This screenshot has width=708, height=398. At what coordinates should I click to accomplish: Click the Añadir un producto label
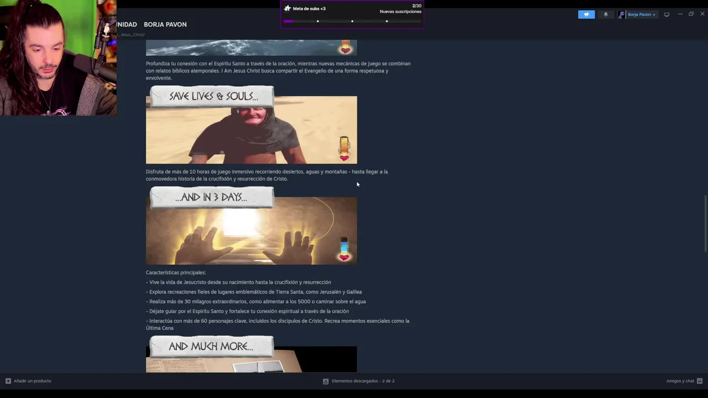[32, 381]
